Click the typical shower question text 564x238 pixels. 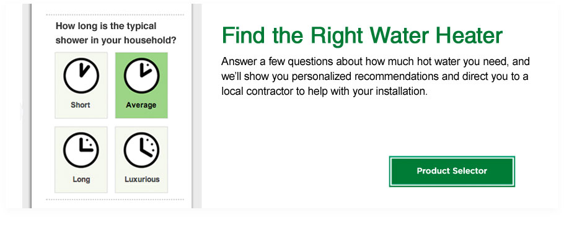tap(116, 33)
